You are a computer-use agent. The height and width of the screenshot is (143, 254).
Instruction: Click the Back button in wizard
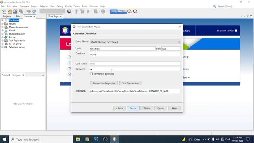click(x=119, y=108)
